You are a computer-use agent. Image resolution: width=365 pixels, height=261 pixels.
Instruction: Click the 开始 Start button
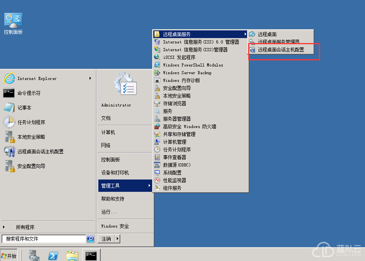click(8, 256)
